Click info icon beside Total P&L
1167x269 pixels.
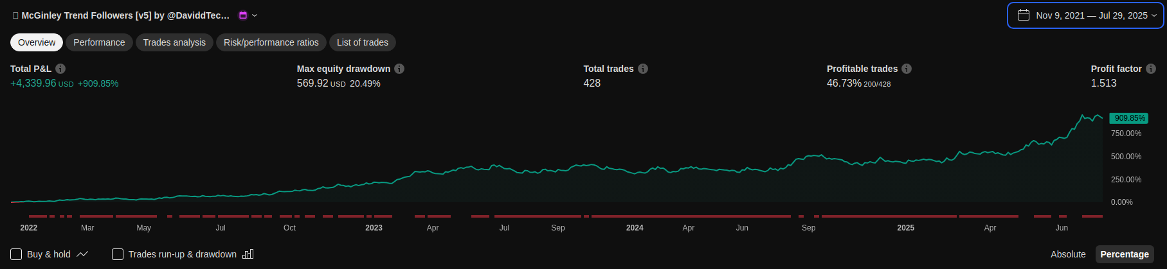tap(60, 69)
